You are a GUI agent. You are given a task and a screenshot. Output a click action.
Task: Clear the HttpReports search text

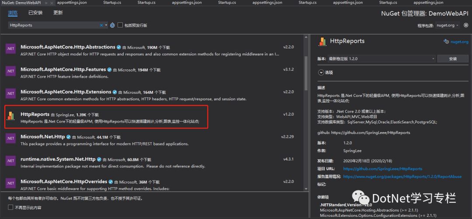tap(101, 25)
